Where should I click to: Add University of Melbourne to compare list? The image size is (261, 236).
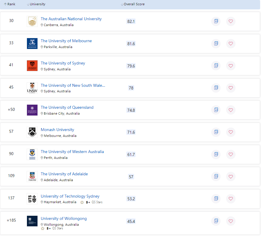pyautogui.click(x=216, y=44)
